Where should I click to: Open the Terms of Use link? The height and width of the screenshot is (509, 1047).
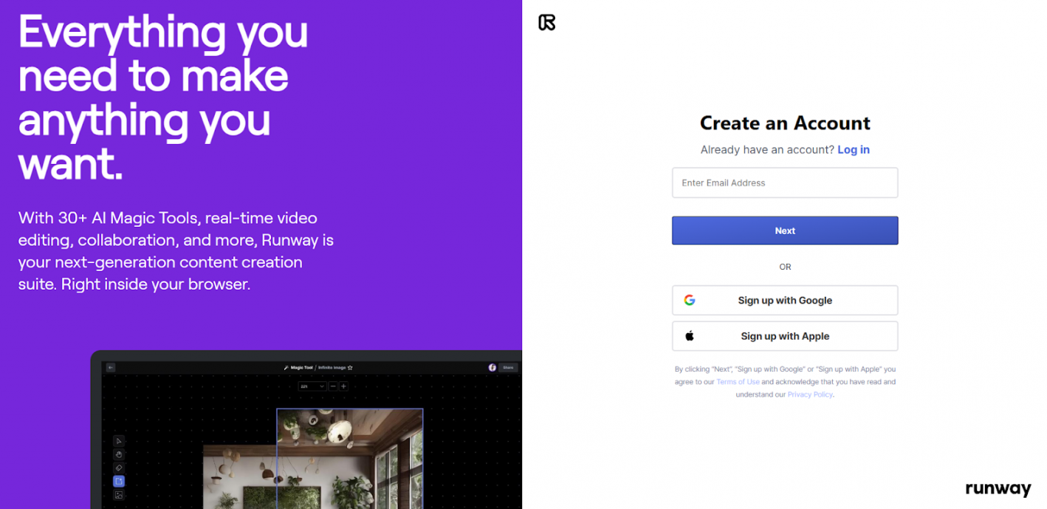coord(738,382)
